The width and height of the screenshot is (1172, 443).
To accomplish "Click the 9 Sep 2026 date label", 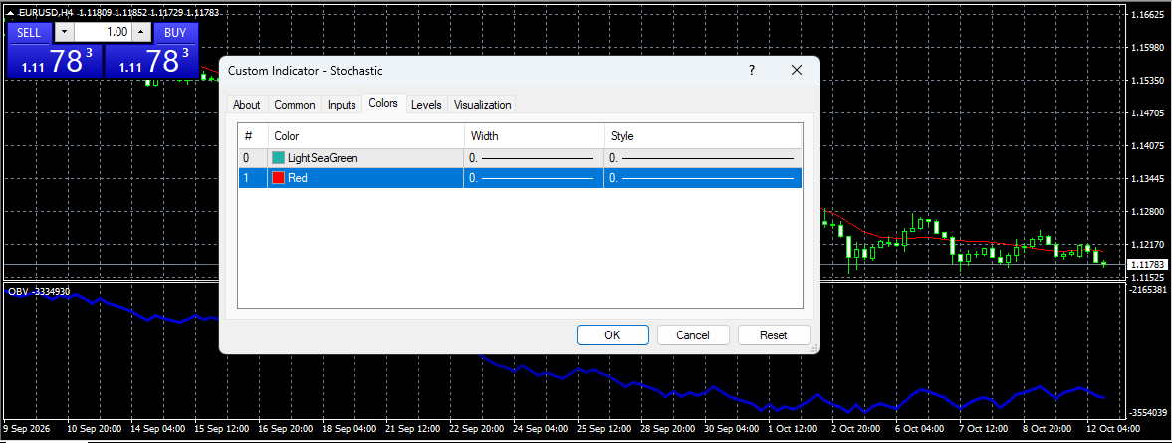I will point(28,429).
